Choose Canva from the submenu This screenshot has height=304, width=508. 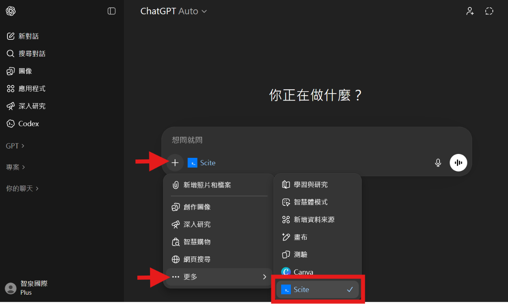317,272
